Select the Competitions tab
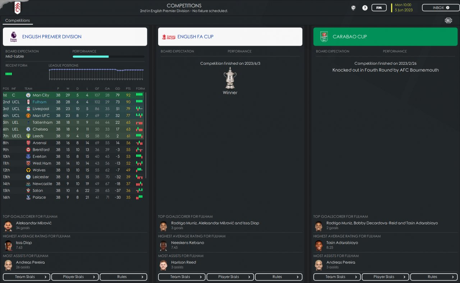 [18, 20]
